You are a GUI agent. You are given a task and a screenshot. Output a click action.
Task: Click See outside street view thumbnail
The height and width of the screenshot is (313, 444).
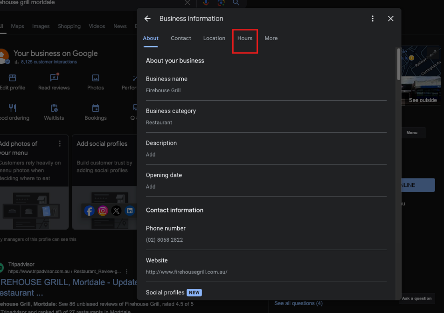[x=421, y=90]
